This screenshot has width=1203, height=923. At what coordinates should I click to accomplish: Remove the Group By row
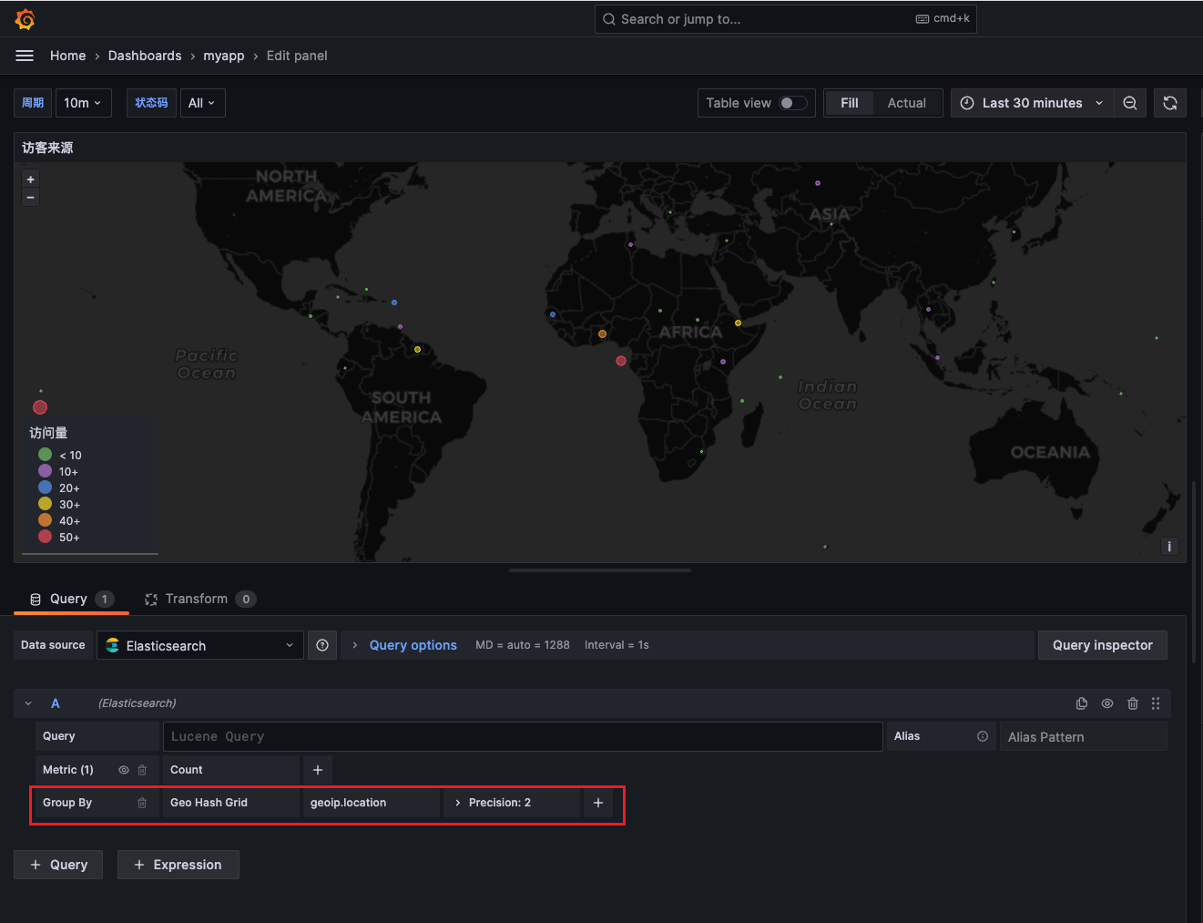(142, 803)
